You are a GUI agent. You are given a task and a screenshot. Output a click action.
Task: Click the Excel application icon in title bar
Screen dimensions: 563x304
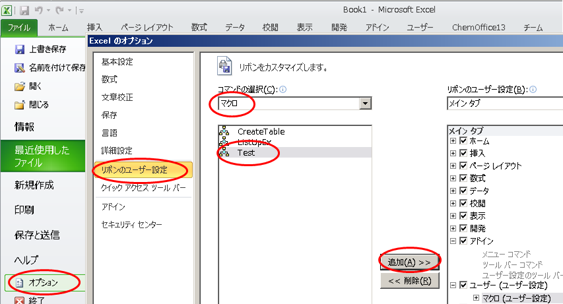coord(7,11)
